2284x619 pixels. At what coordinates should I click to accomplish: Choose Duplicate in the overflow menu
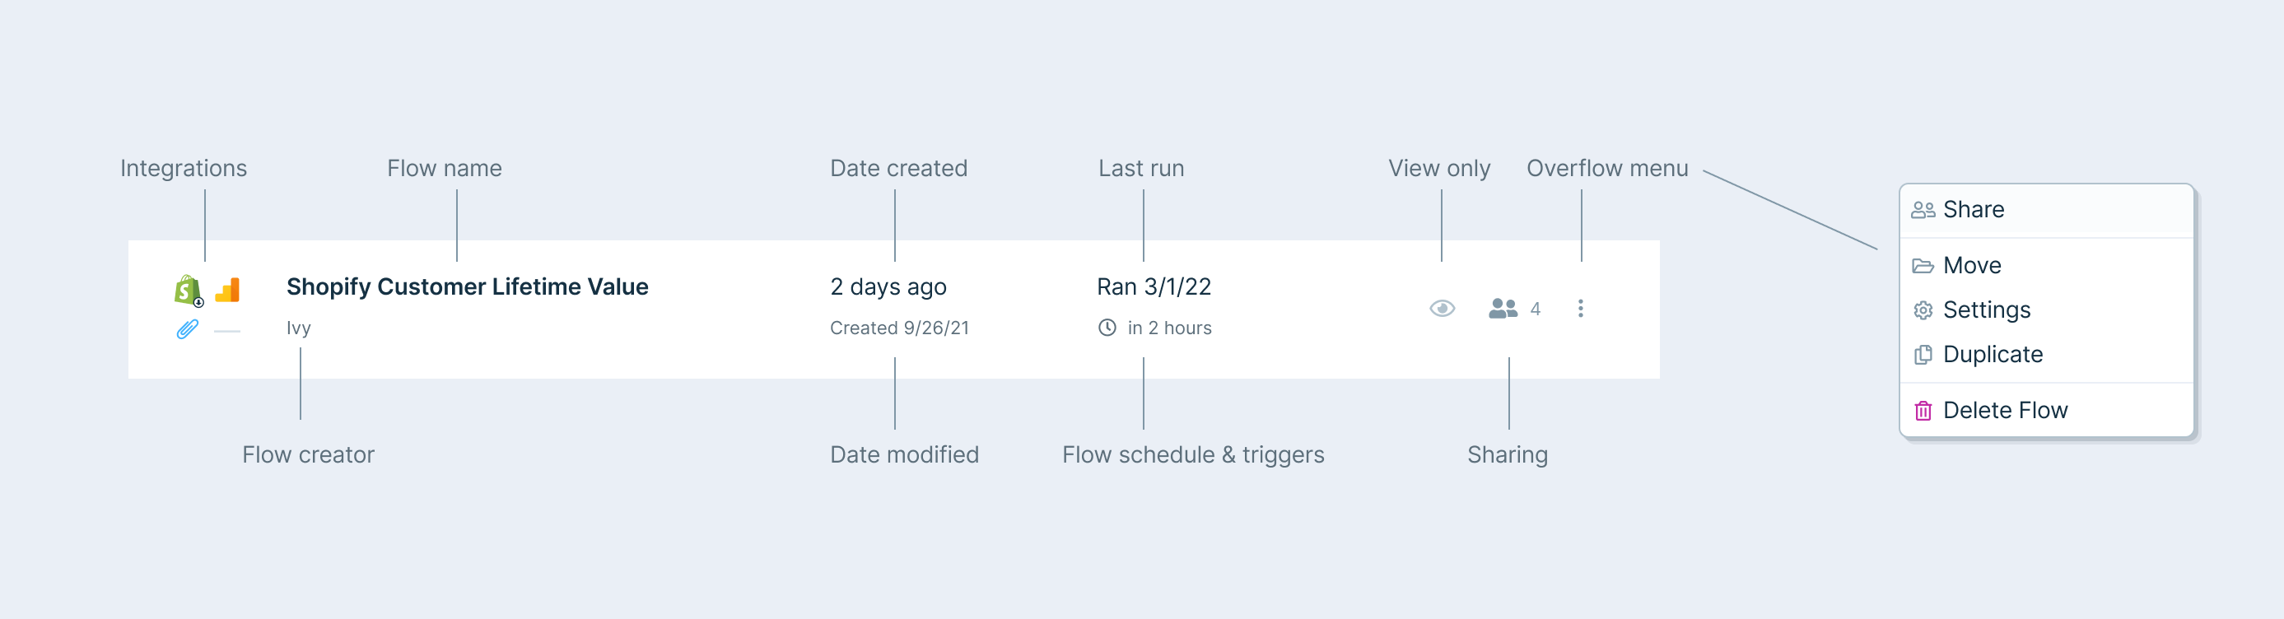pyautogui.click(x=1993, y=355)
